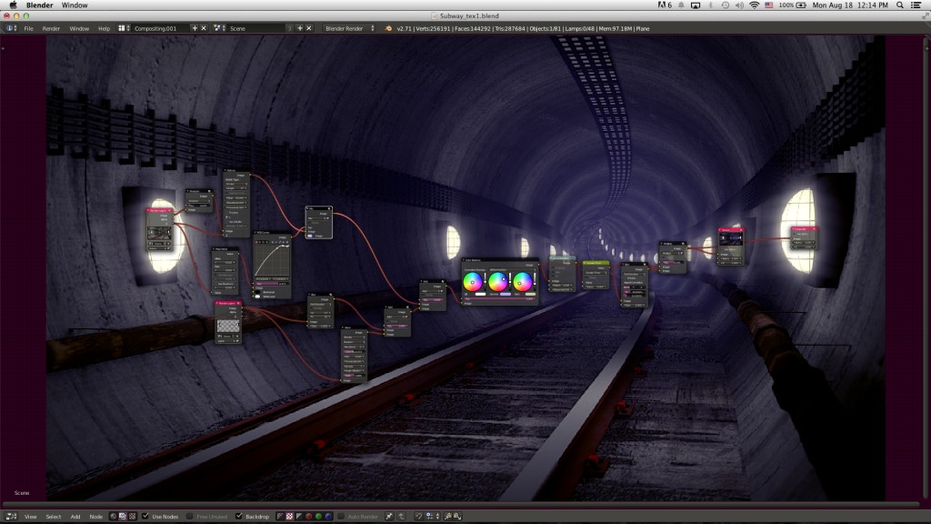This screenshot has width=931, height=524.
Task: Disable the Backdrop checkbox
Action: 237,516
